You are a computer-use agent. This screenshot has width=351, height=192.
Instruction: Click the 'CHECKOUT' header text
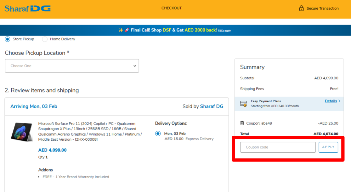[171, 8]
